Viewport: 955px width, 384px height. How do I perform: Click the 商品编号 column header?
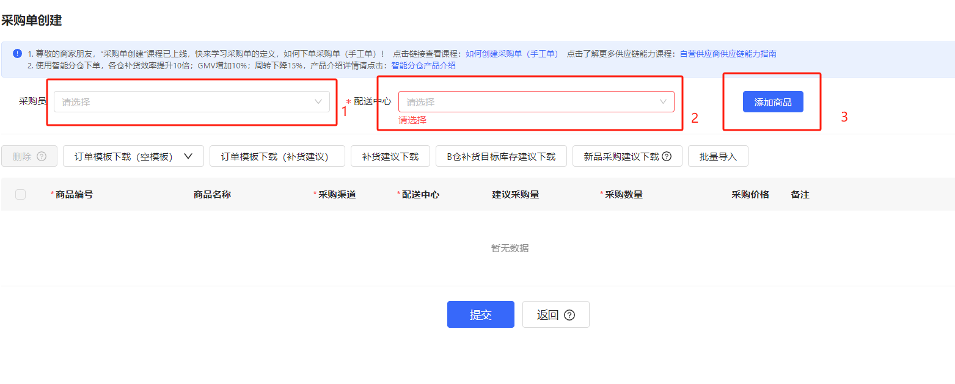74,195
